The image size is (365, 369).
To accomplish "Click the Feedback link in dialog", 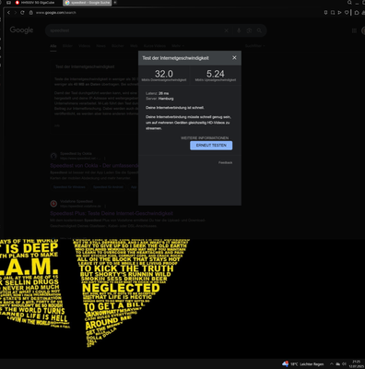I will click(x=225, y=162).
